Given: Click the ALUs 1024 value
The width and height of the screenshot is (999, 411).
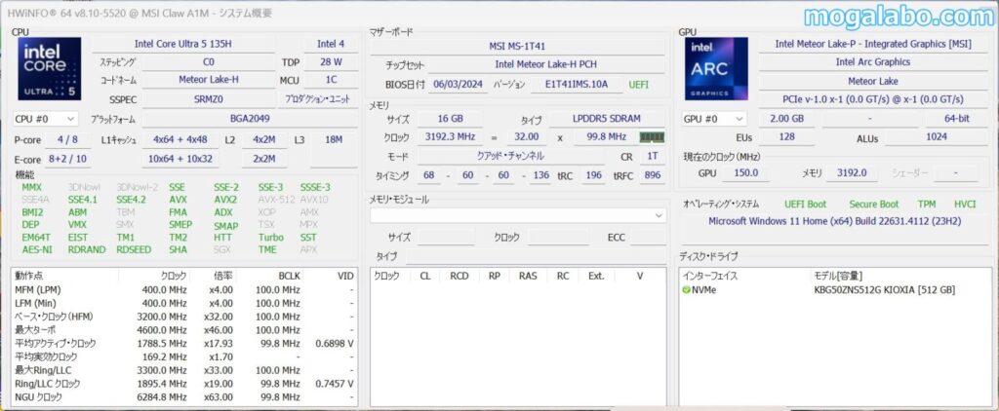Looking at the screenshot, I should (x=936, y=137).
